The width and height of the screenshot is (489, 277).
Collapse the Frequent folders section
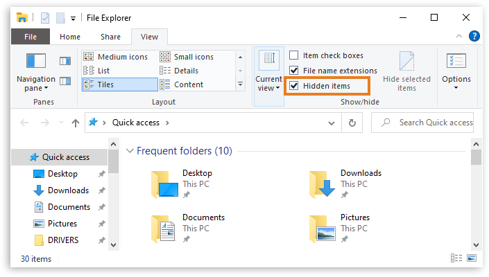pos(130,151)
